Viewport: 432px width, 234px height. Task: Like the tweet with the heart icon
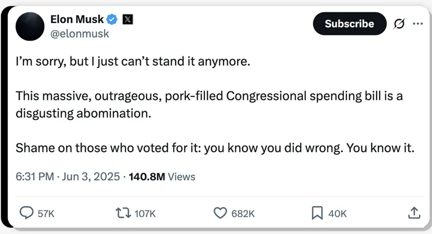pos(220,213)
